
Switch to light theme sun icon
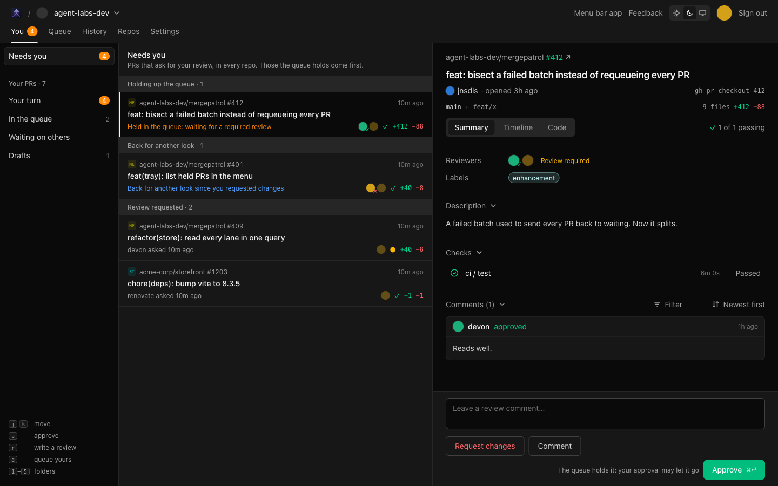(x=676, y=13)
